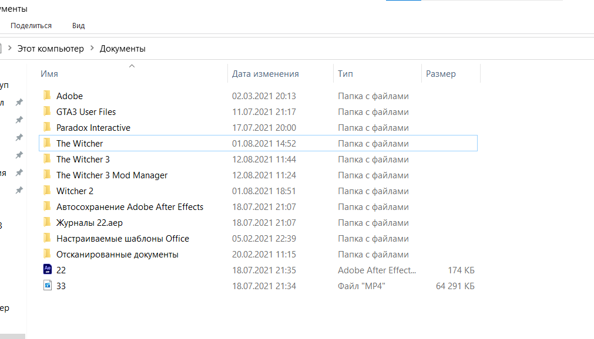Select the Adobe folder name

(70, 96)
